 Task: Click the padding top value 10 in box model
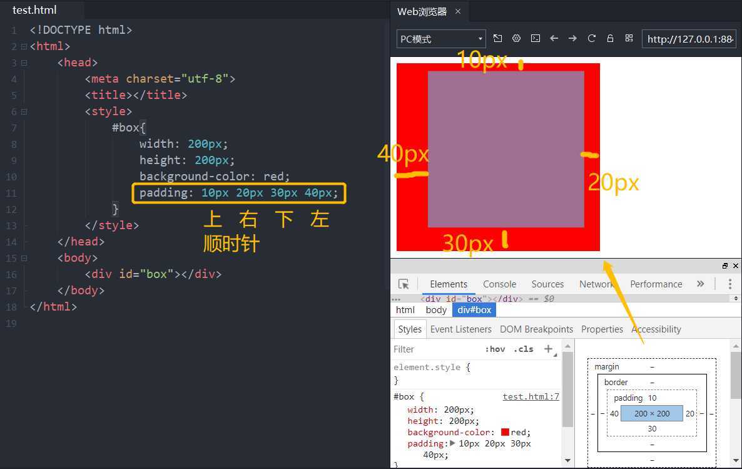tap(652, 398)
